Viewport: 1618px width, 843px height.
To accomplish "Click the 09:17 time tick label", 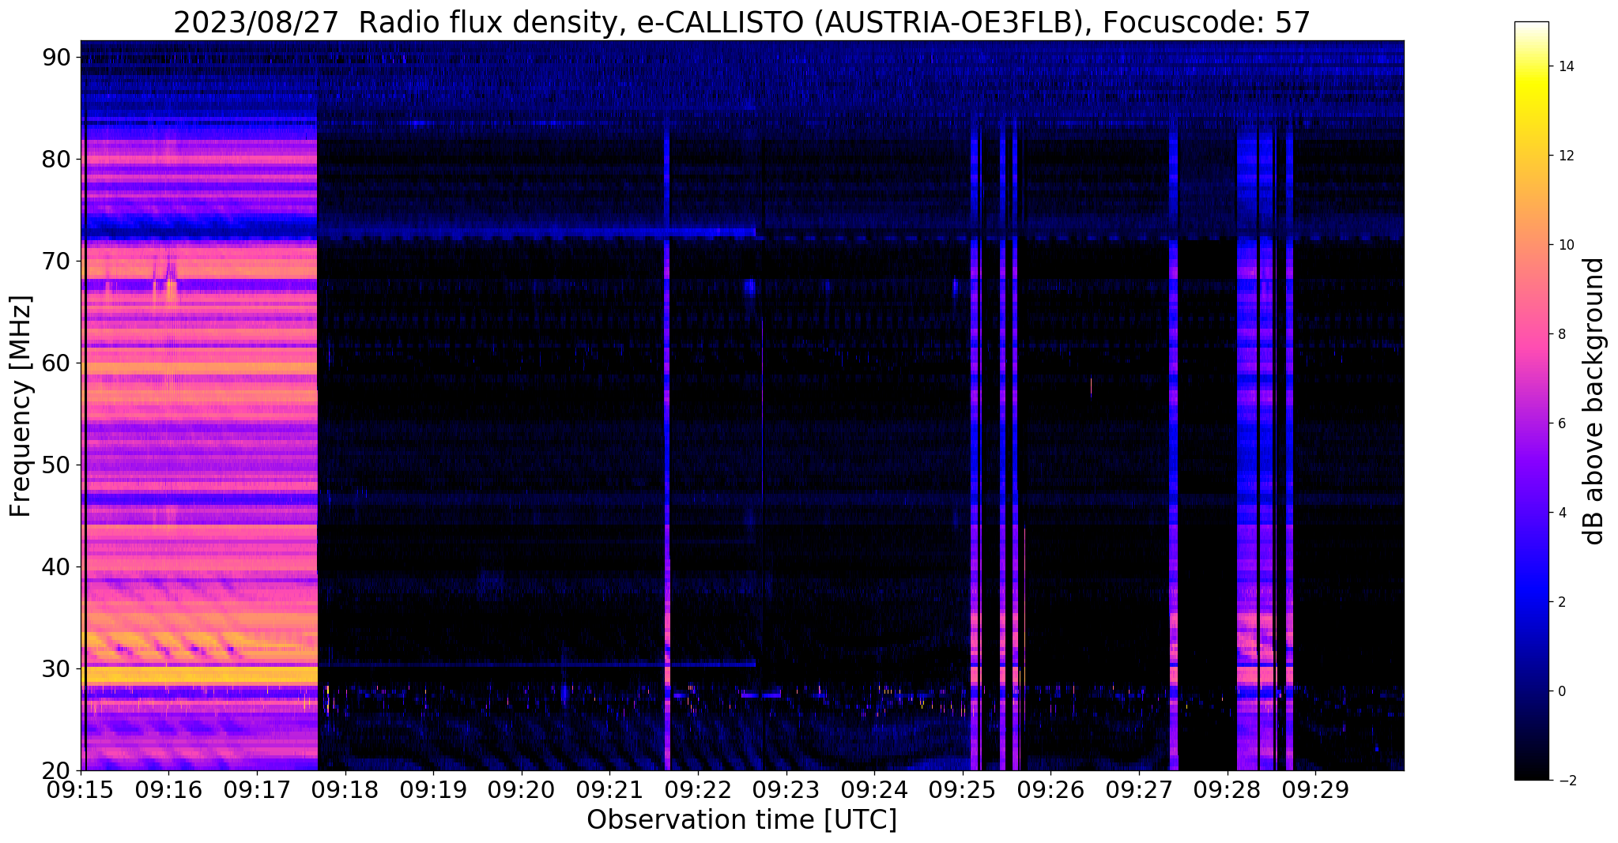I will 257,791.
